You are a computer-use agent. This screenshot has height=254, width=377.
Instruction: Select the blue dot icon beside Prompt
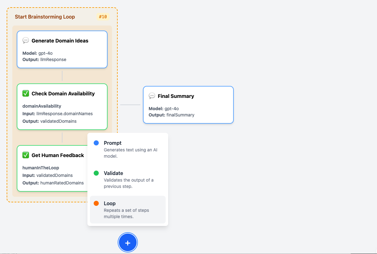click(x=96, y=143)
